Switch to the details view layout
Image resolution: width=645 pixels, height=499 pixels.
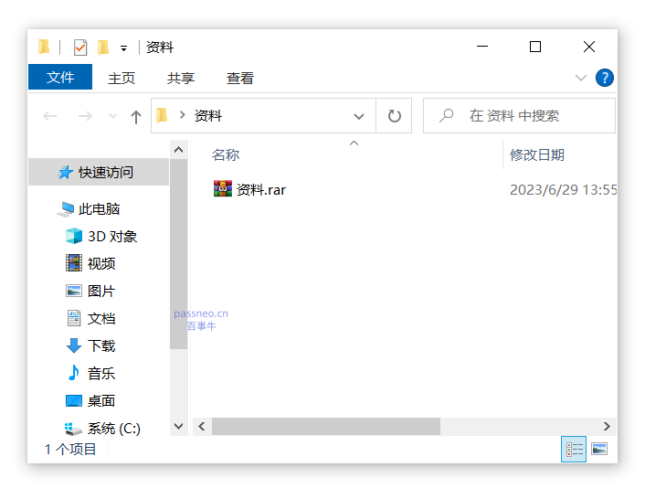tap(574, 450)
